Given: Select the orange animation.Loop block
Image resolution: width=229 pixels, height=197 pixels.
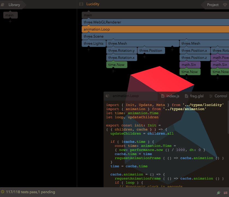Looking at the screenshot, I should click(x=155, y=29).
